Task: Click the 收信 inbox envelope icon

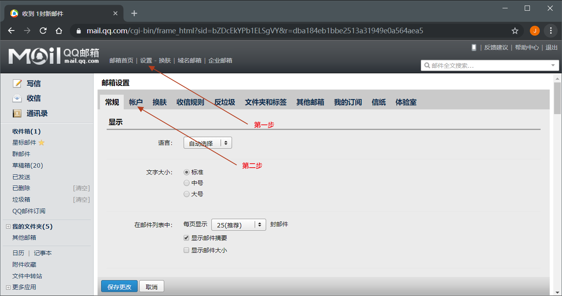Action: coord(17,98)
